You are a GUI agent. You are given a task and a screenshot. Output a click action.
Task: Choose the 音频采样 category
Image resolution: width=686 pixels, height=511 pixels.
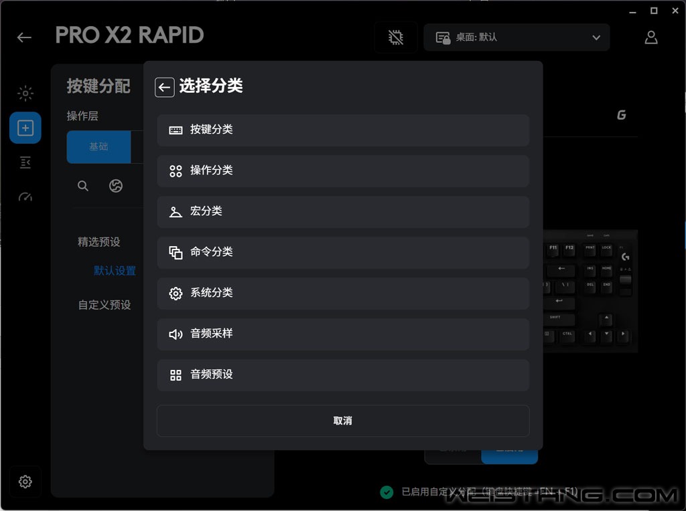click(343, 334)
